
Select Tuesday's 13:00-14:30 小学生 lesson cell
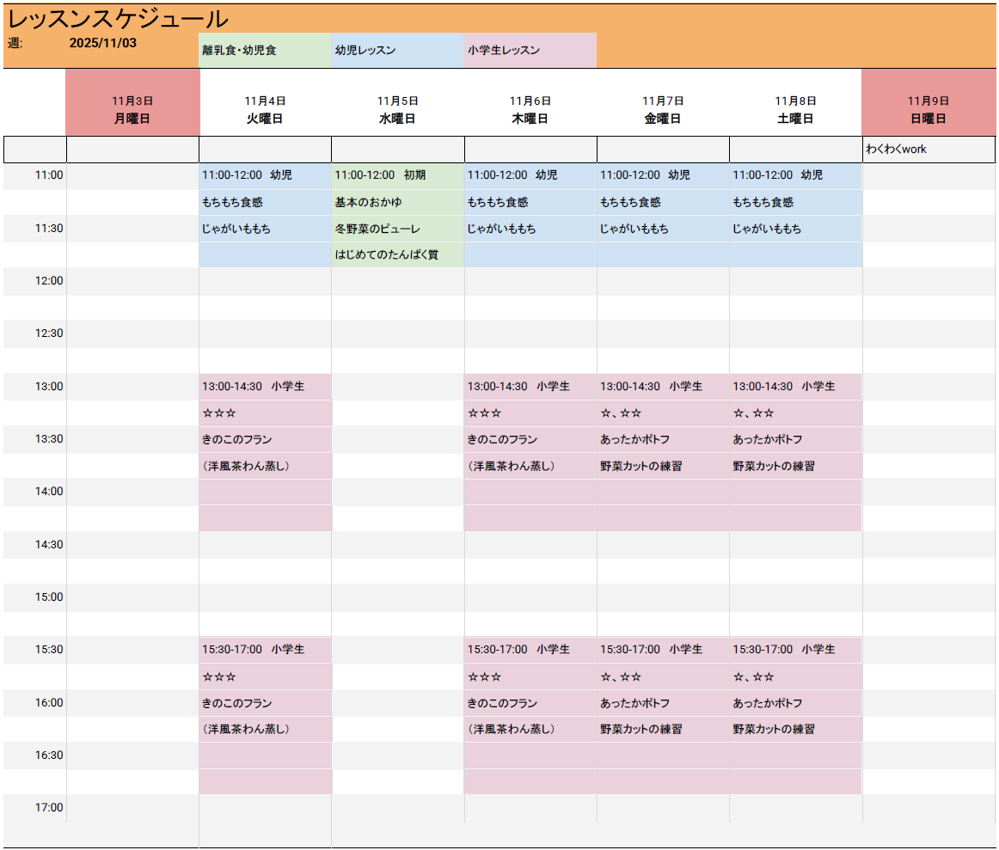pos(265,387)
